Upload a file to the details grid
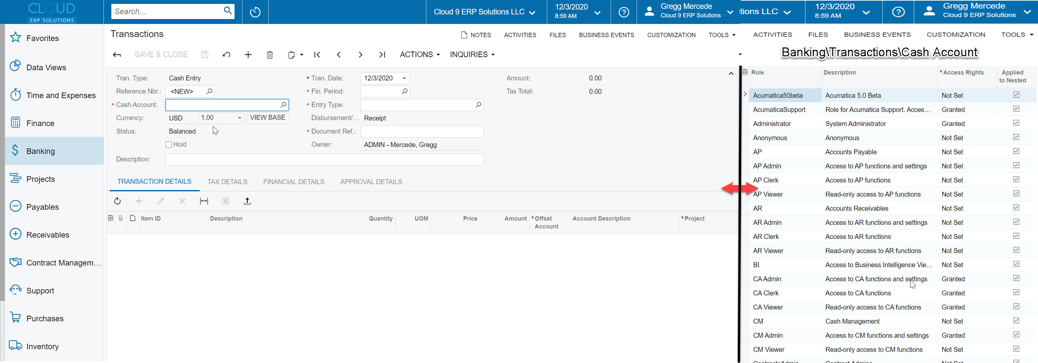1038x363 pixels. tap(247, 201)
